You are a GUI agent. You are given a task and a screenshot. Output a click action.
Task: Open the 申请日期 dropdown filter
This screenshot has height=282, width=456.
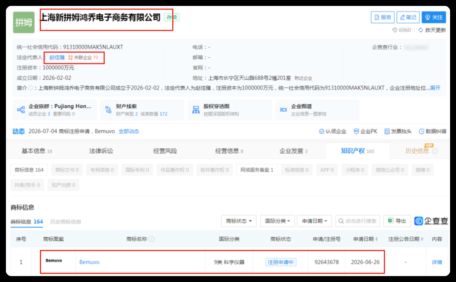[x=315, y=221]
